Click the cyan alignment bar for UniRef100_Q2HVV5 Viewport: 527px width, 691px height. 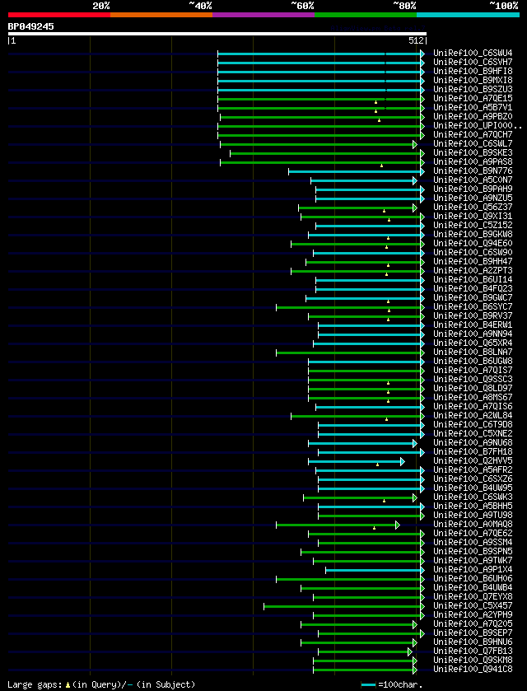[357, 461]
